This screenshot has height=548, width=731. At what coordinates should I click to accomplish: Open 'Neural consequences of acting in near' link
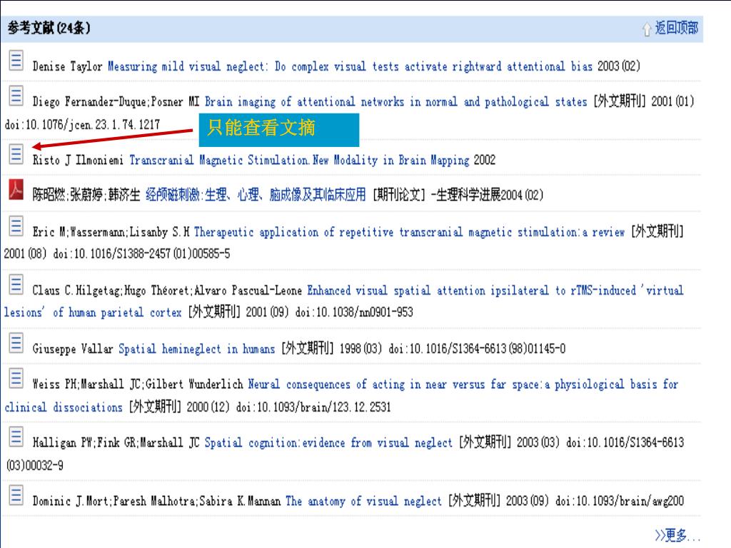463,385
